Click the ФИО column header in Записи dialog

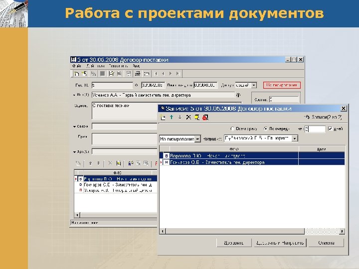click(234, 149)
